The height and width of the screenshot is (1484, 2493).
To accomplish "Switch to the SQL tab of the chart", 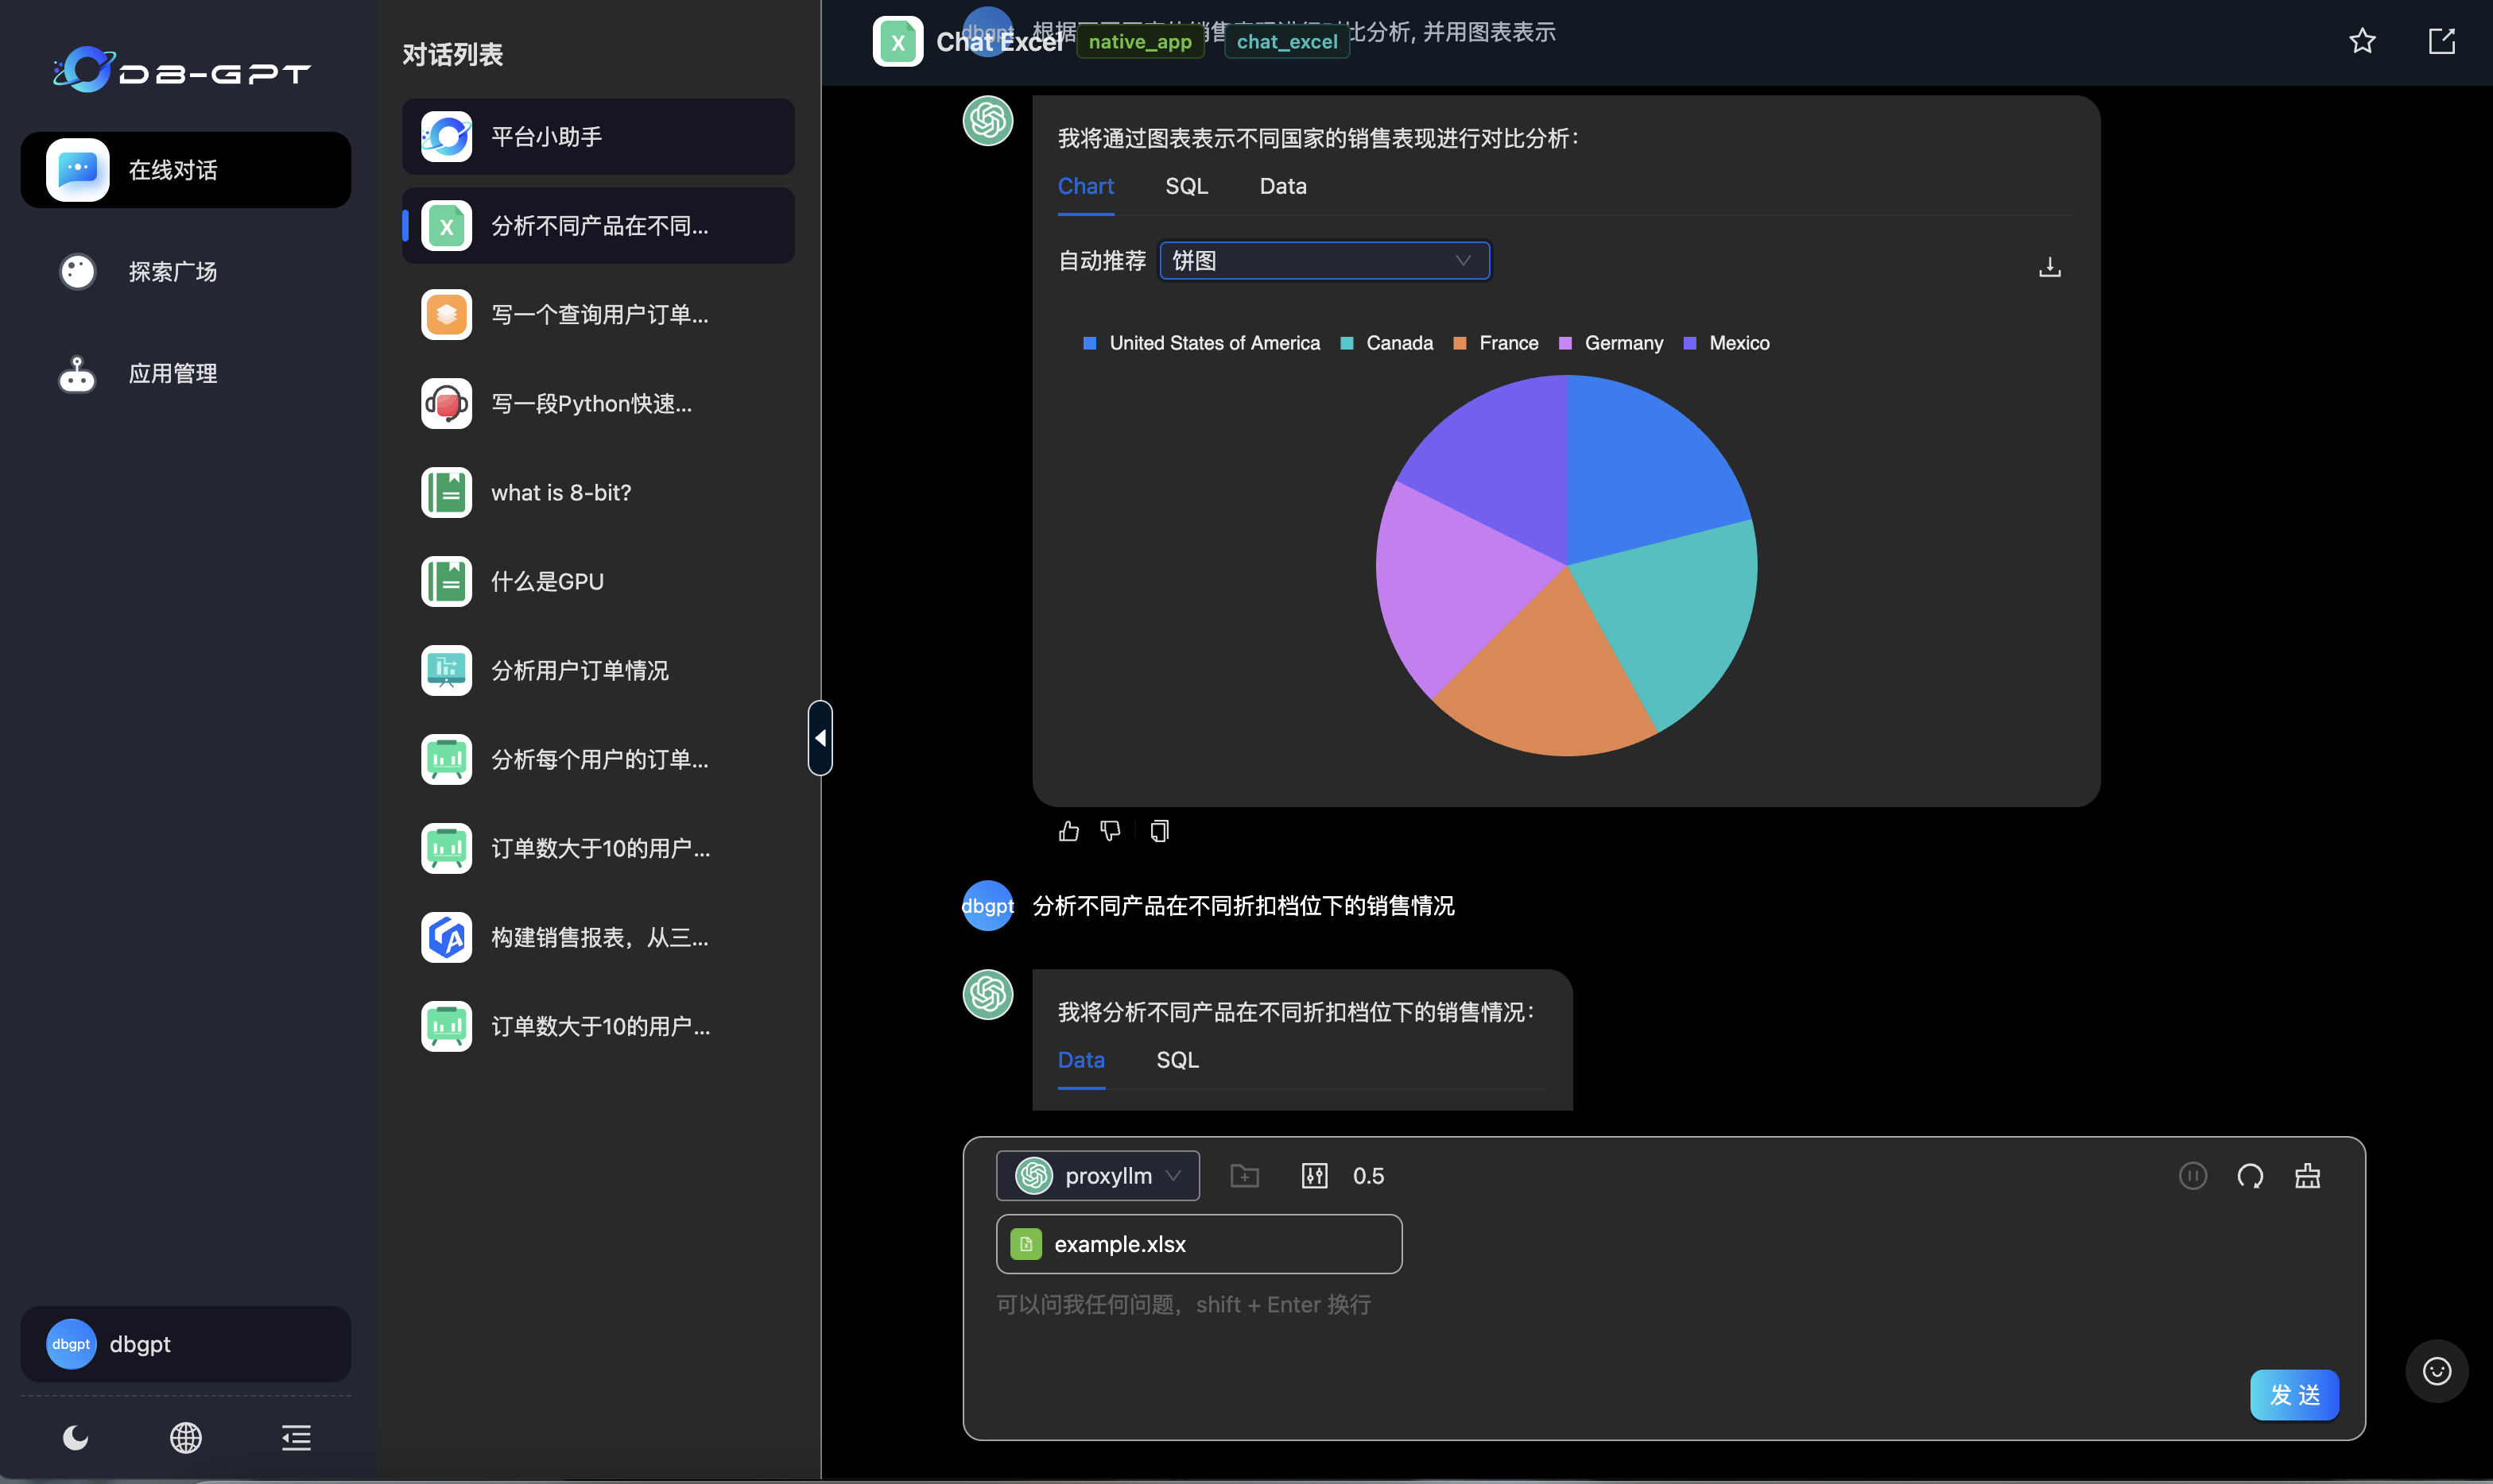I will (1186, 186).
